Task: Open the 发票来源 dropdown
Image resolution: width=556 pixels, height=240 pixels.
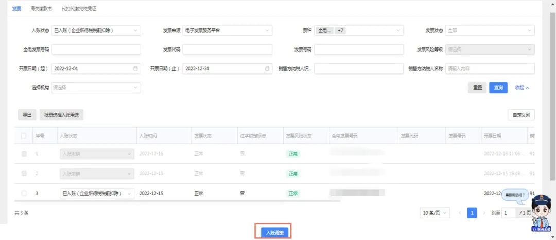Action: (x=227, y=31)
